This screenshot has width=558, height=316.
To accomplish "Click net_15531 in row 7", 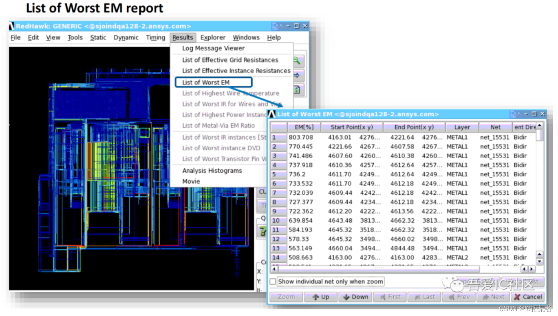I will click(x=494, y=193).
